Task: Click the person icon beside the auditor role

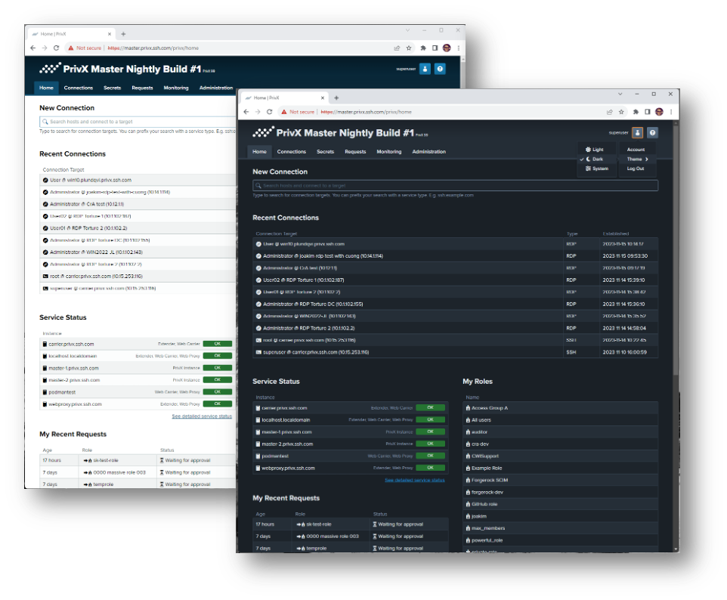Action: point(467,432)
